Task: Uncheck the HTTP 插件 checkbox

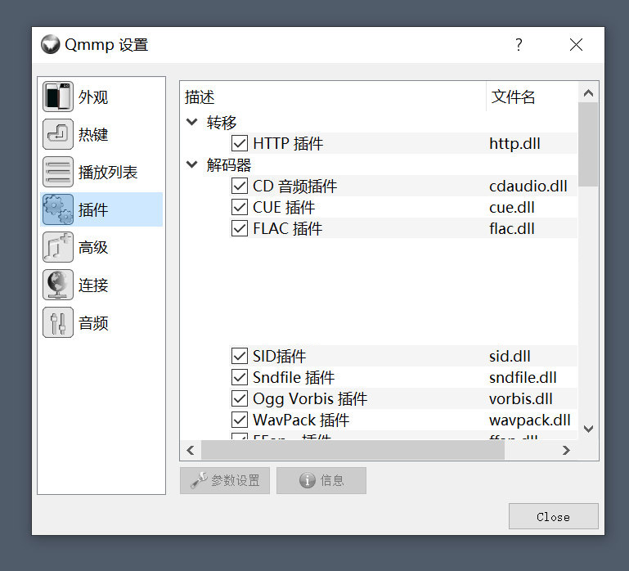Action: pos(240,144)
